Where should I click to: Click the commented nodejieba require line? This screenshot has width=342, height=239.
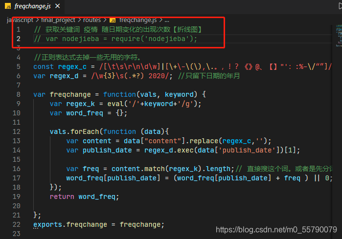tap(115, 39)
